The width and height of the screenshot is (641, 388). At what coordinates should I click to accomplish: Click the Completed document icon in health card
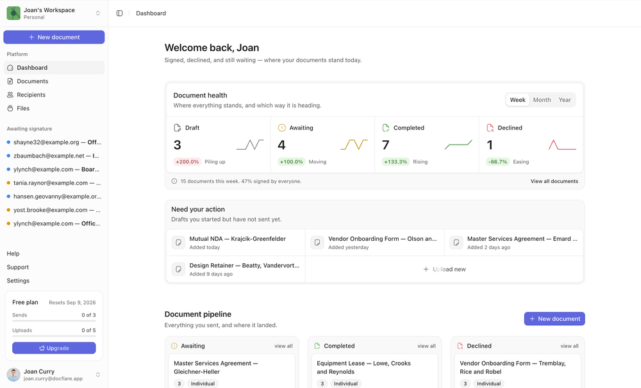coord(385,128)
